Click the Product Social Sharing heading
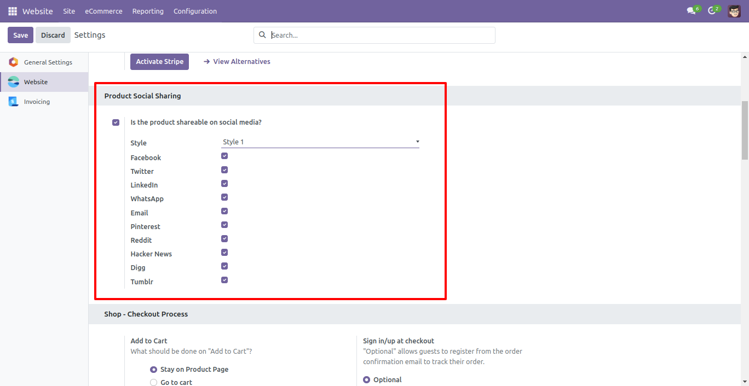Screen dimensions: 749x386 pos(142,96)
